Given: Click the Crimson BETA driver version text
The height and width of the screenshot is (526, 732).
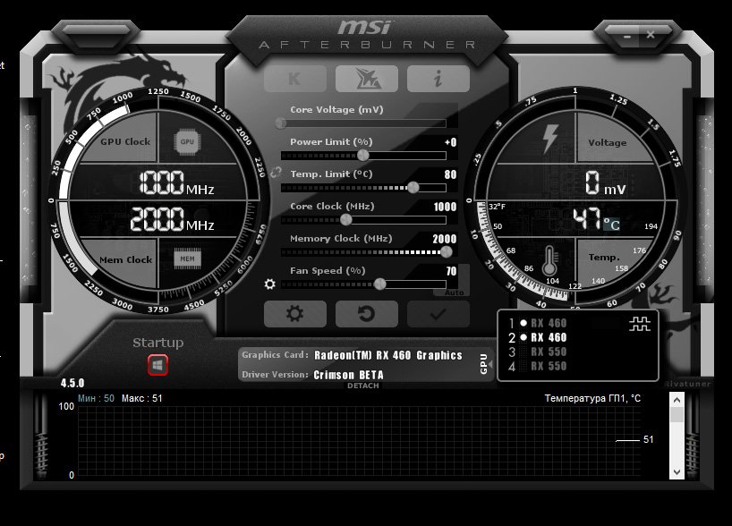Looking at the screenshot, I should pyautogui.click(x=349, y=375).
